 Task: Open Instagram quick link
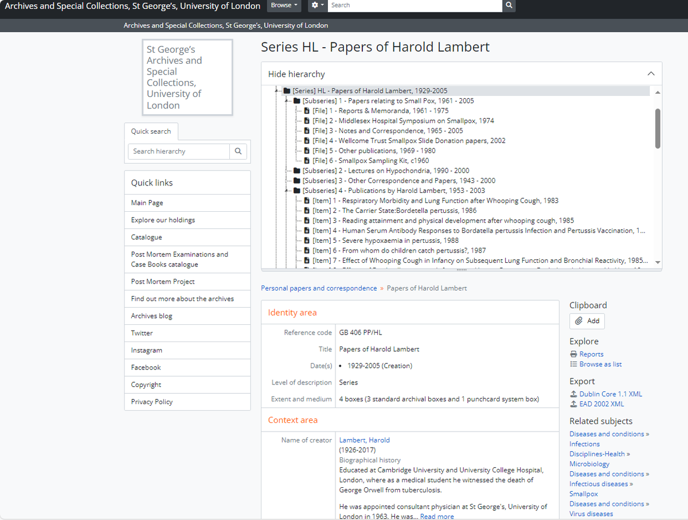pyautogui.click(x=187, y=350)
